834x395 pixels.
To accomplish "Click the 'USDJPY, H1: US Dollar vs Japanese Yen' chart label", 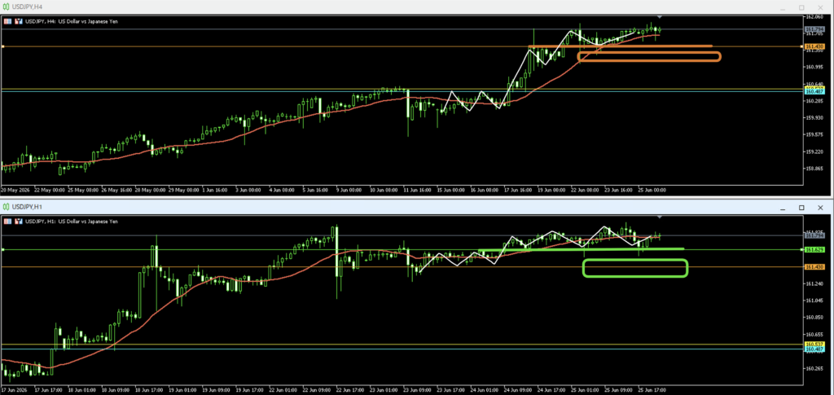I will tap(72, 222).
